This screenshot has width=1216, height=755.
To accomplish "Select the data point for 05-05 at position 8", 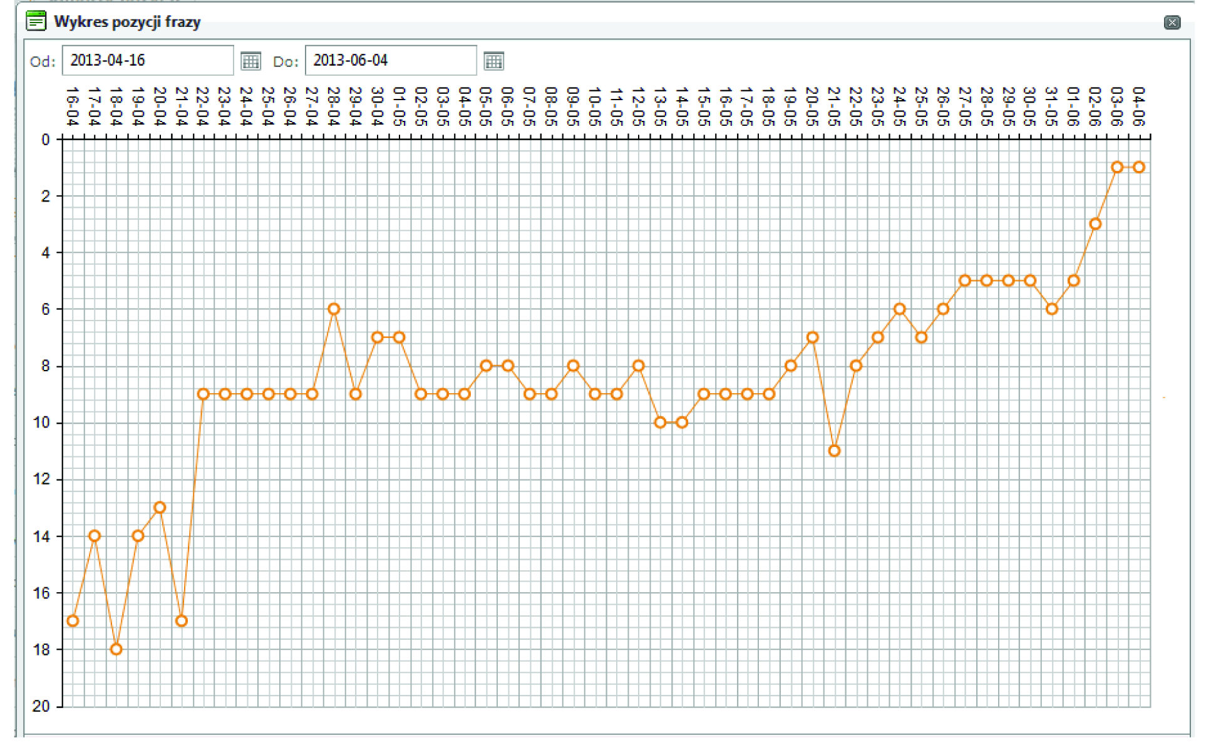I will tap(486, 366).
